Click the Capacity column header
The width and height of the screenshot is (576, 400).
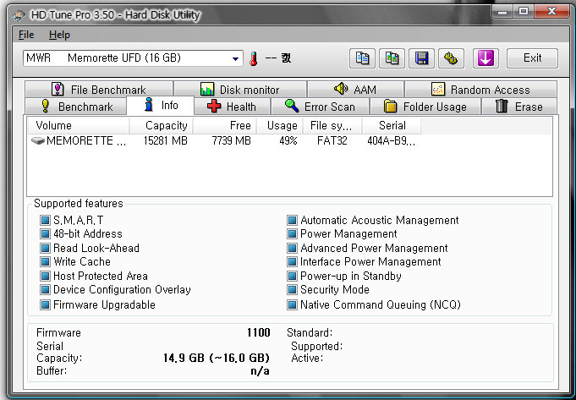point(162,126)
